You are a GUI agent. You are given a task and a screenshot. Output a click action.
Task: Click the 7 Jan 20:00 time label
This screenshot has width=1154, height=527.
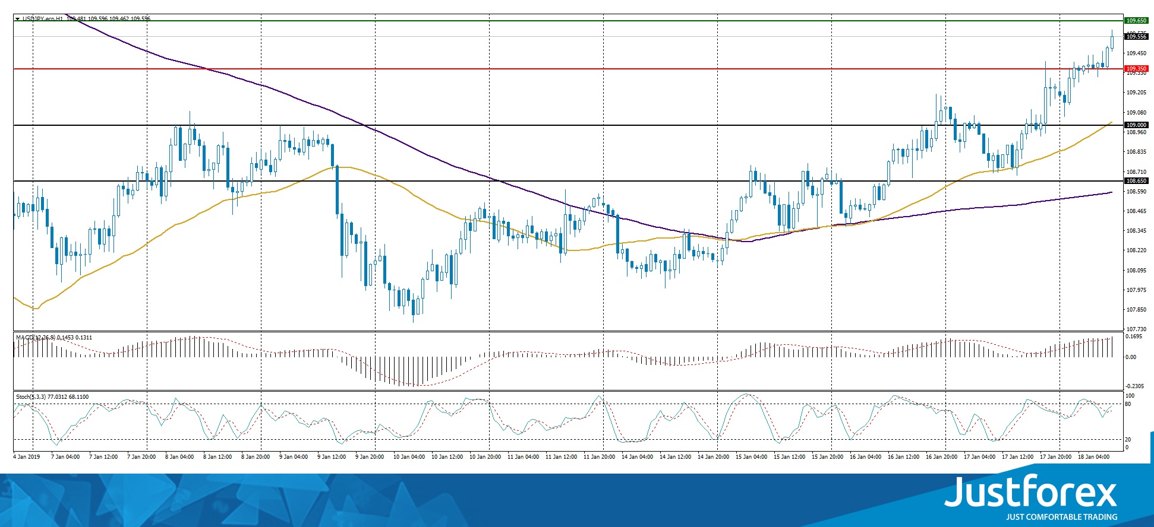[141, 457]
